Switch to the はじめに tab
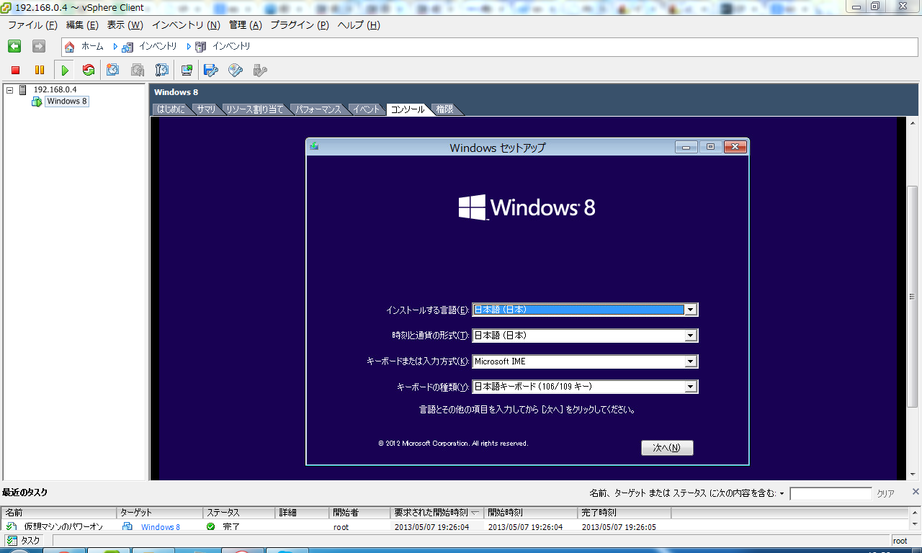The height and width of the screenshot is (553, 922). pos(171,109)
